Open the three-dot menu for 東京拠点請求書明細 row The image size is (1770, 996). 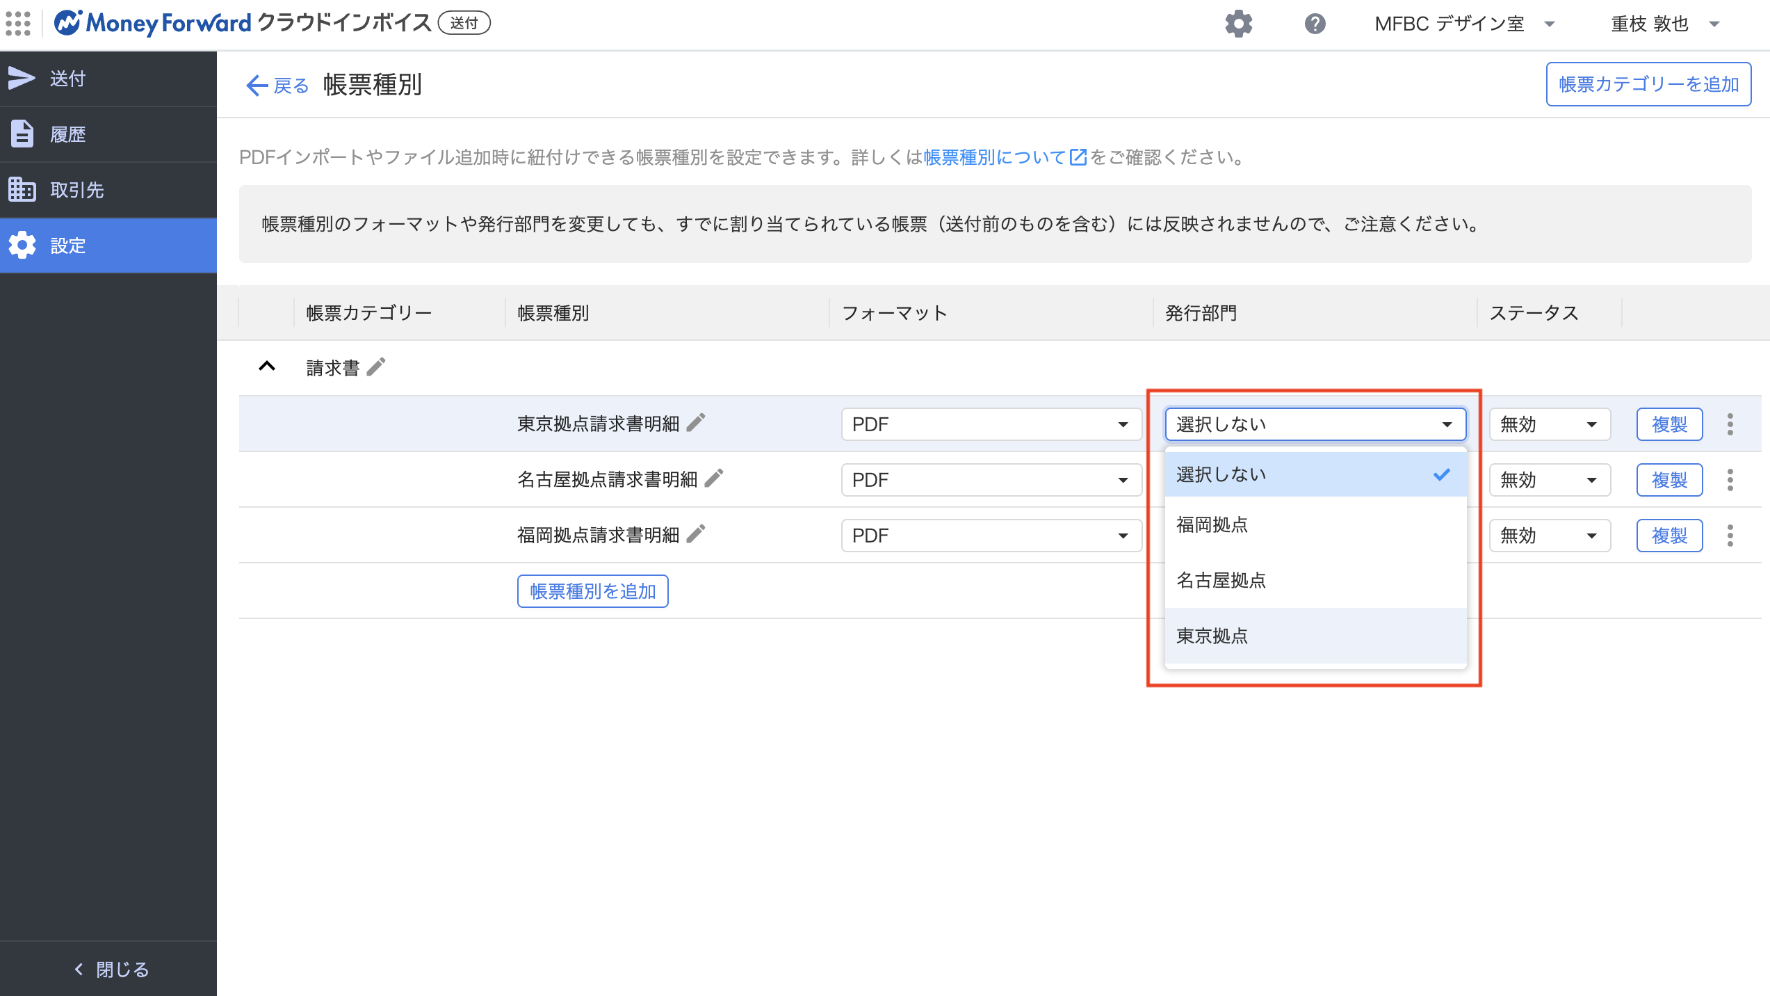(1730, 424)
